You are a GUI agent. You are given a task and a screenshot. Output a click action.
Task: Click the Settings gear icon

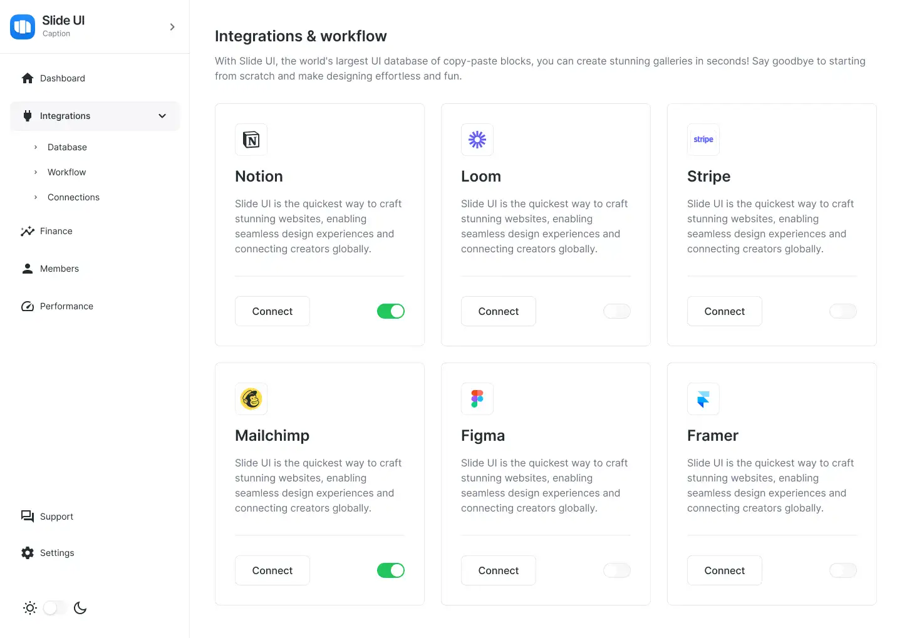tap(28, 553)
